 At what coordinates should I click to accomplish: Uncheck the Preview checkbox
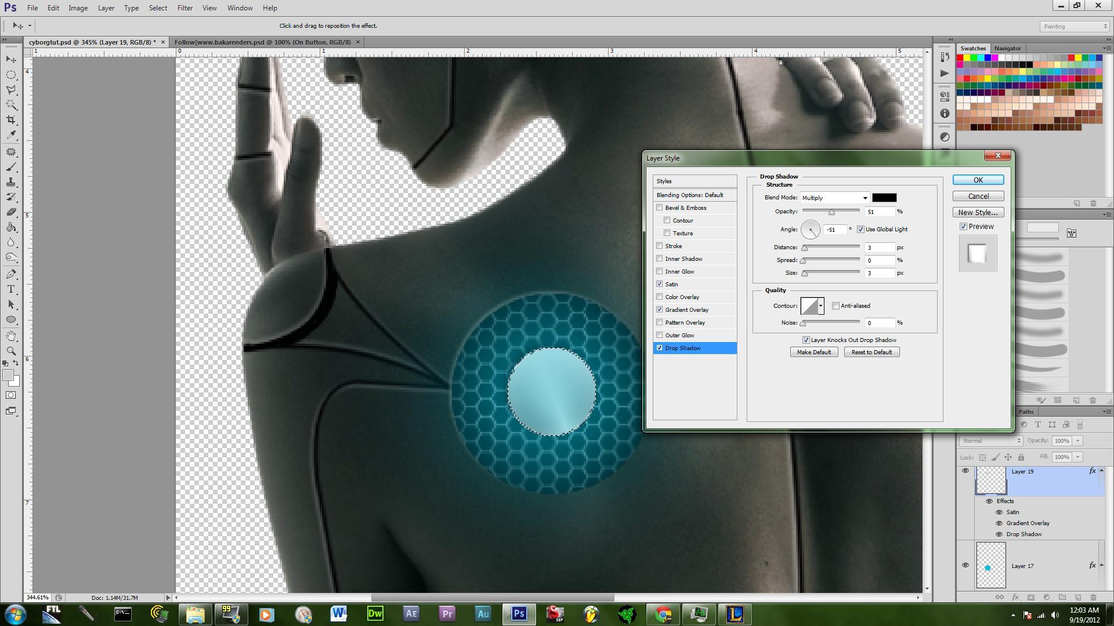click(963, 226)
